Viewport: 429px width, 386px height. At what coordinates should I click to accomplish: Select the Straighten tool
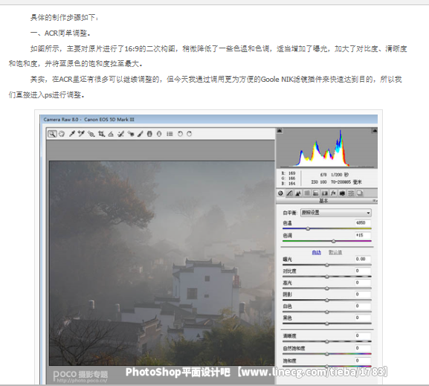(x=111, y=134)
